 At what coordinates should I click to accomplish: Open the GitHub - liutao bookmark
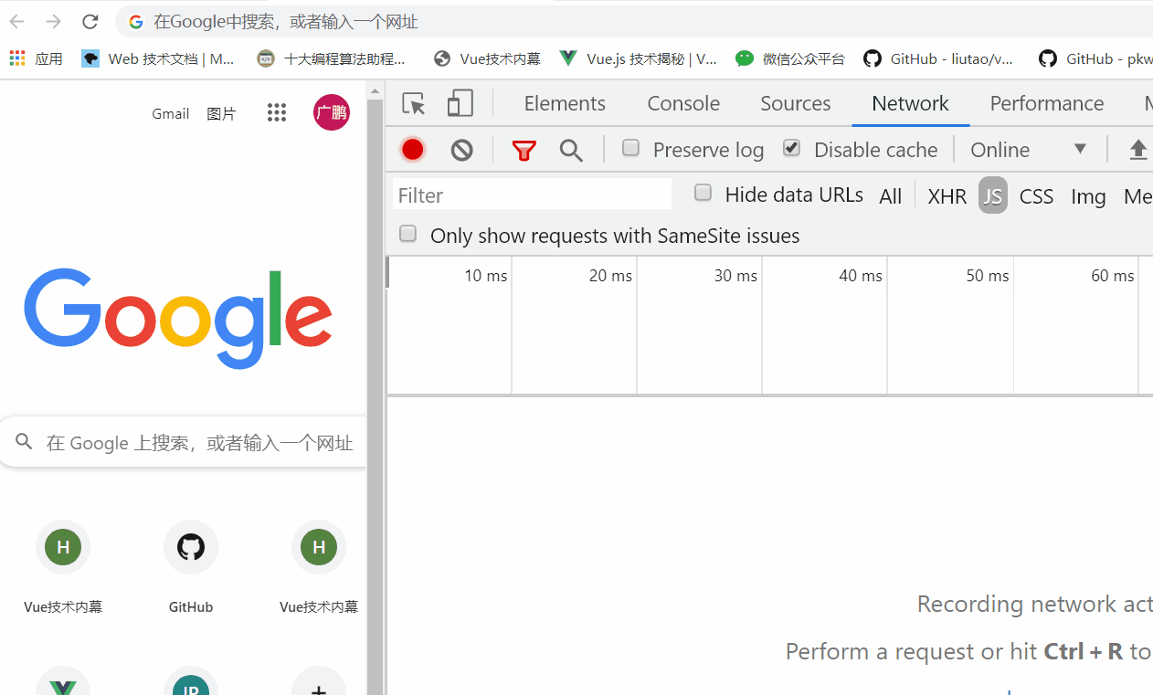(x=938, y=58)
